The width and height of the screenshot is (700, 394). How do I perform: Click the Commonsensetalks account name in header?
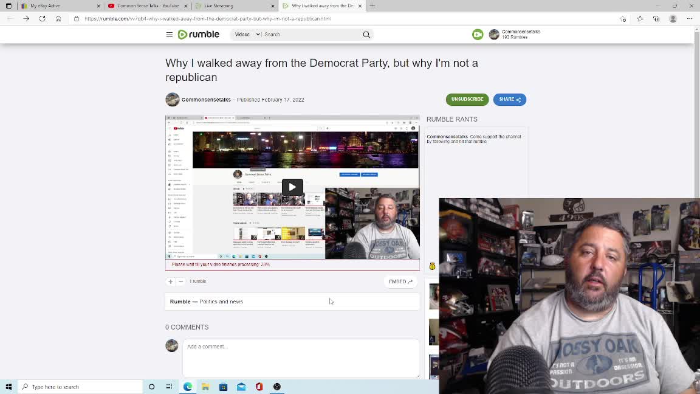521,32
